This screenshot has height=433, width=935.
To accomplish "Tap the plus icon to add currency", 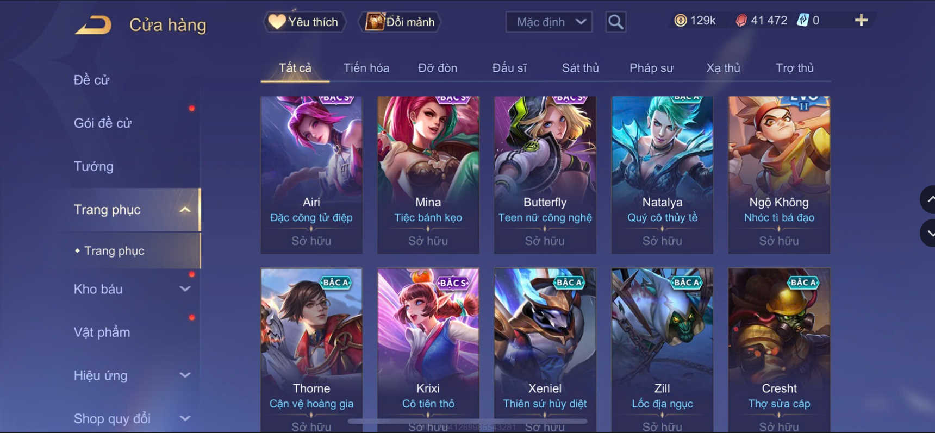I will 861,21.
